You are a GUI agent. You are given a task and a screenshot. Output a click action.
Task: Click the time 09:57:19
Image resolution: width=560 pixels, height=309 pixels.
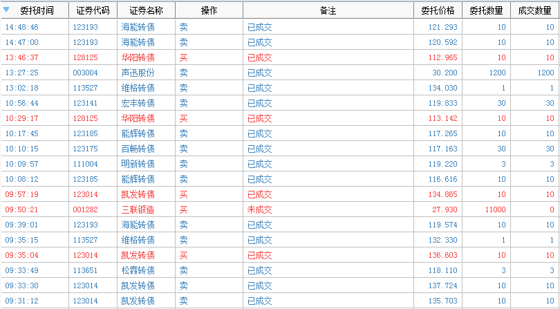click(22, 194)
